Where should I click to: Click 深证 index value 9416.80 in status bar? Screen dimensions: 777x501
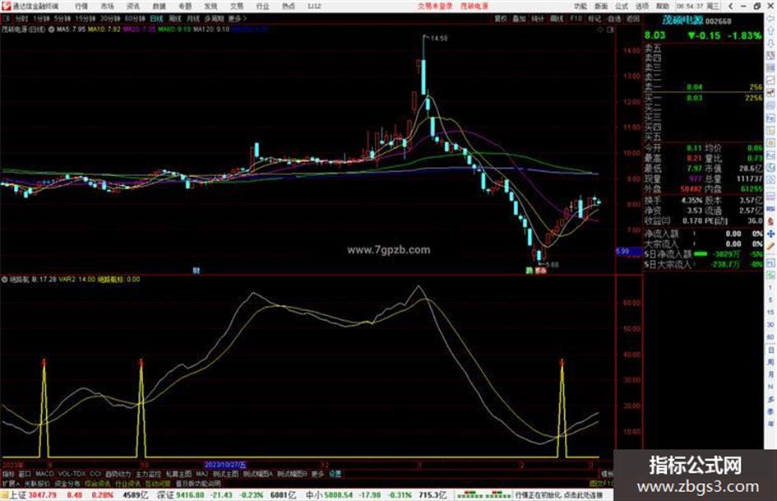tap(190, 495)
